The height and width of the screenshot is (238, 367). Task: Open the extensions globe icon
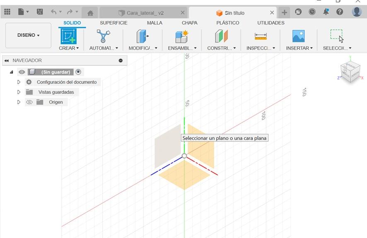click(x=298, y=12)
